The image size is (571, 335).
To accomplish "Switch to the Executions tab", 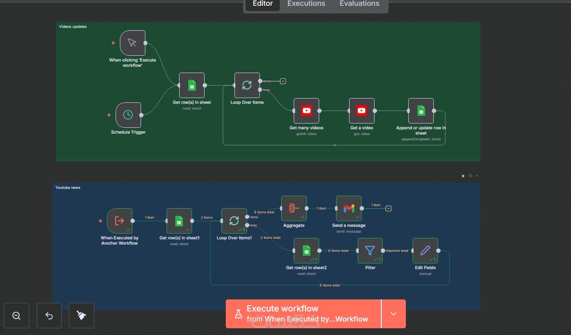I will [306, 4].
